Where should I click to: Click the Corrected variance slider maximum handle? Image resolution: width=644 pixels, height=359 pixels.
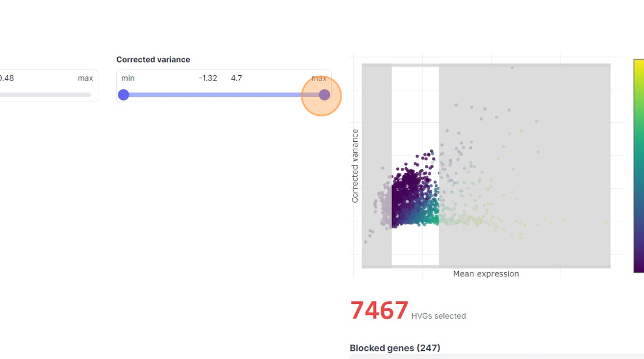click(x=324, y=95)
